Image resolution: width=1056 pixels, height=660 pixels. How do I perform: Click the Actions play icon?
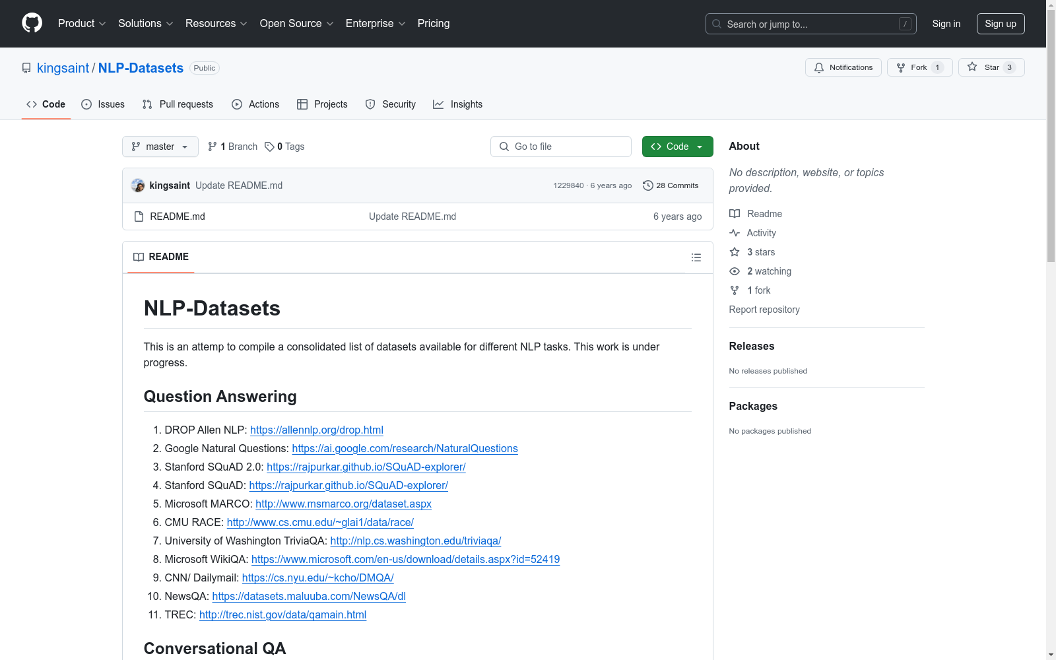(x=237, y=104)
